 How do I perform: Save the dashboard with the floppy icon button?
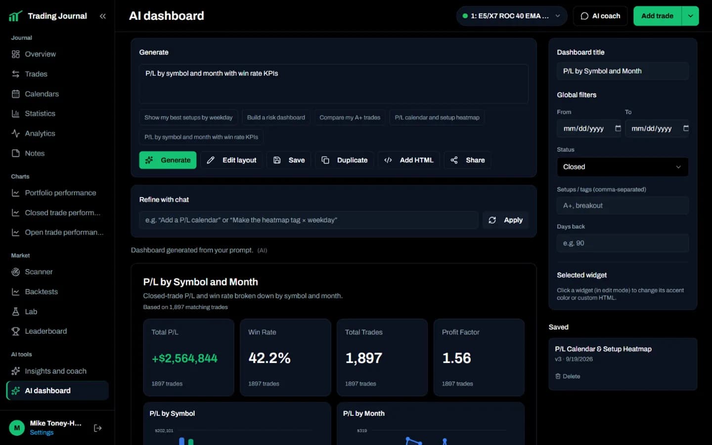click(289, 160)
